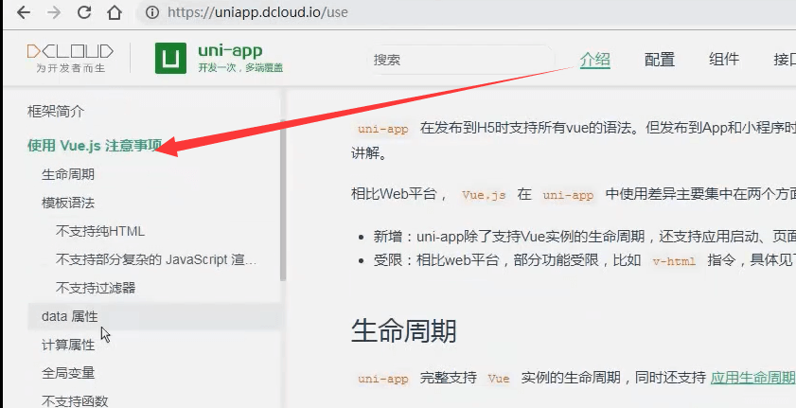The height and width of the screenshot is (408, 796).
Task: Jump to 生命周期 sidebar entry
Action: (68, 174)
